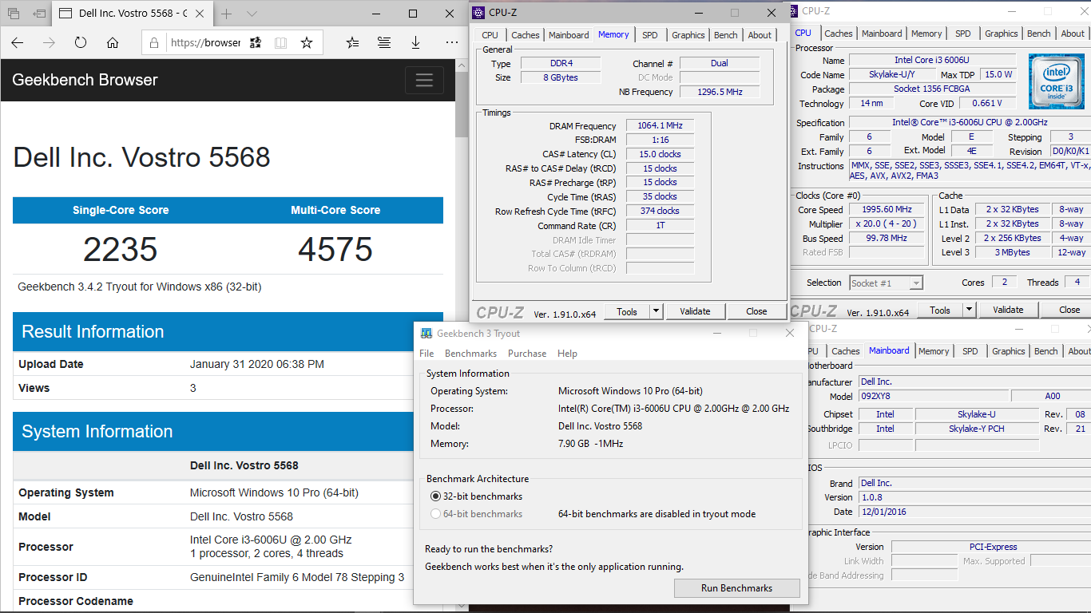This screenshot has height=613, width=1091.
Task: Refresh the Geekbench Browser page
Action: pyautogui.click(x=81, y=43)
